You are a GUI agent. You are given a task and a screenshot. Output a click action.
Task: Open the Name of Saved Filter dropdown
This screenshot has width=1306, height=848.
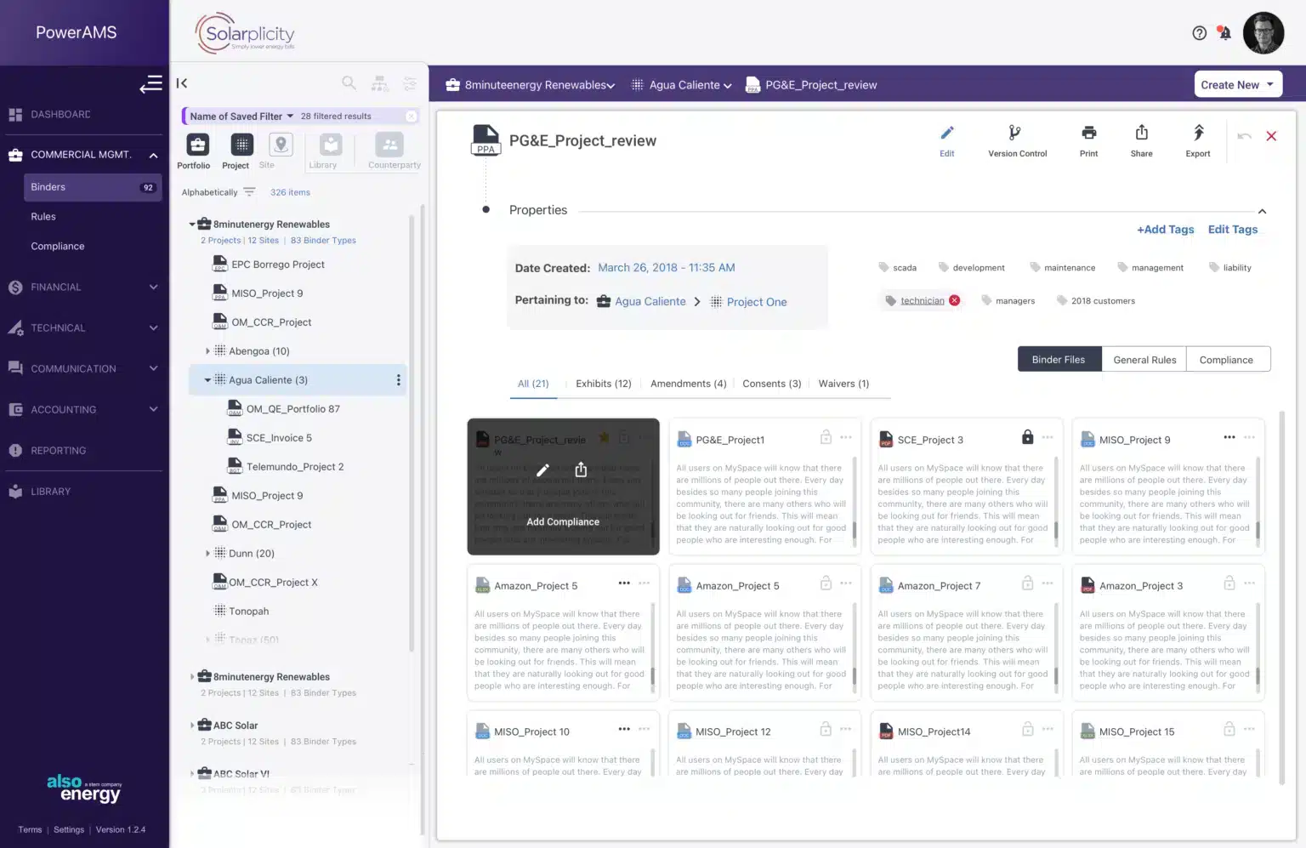pyautogui.click(x=241, y=116)
